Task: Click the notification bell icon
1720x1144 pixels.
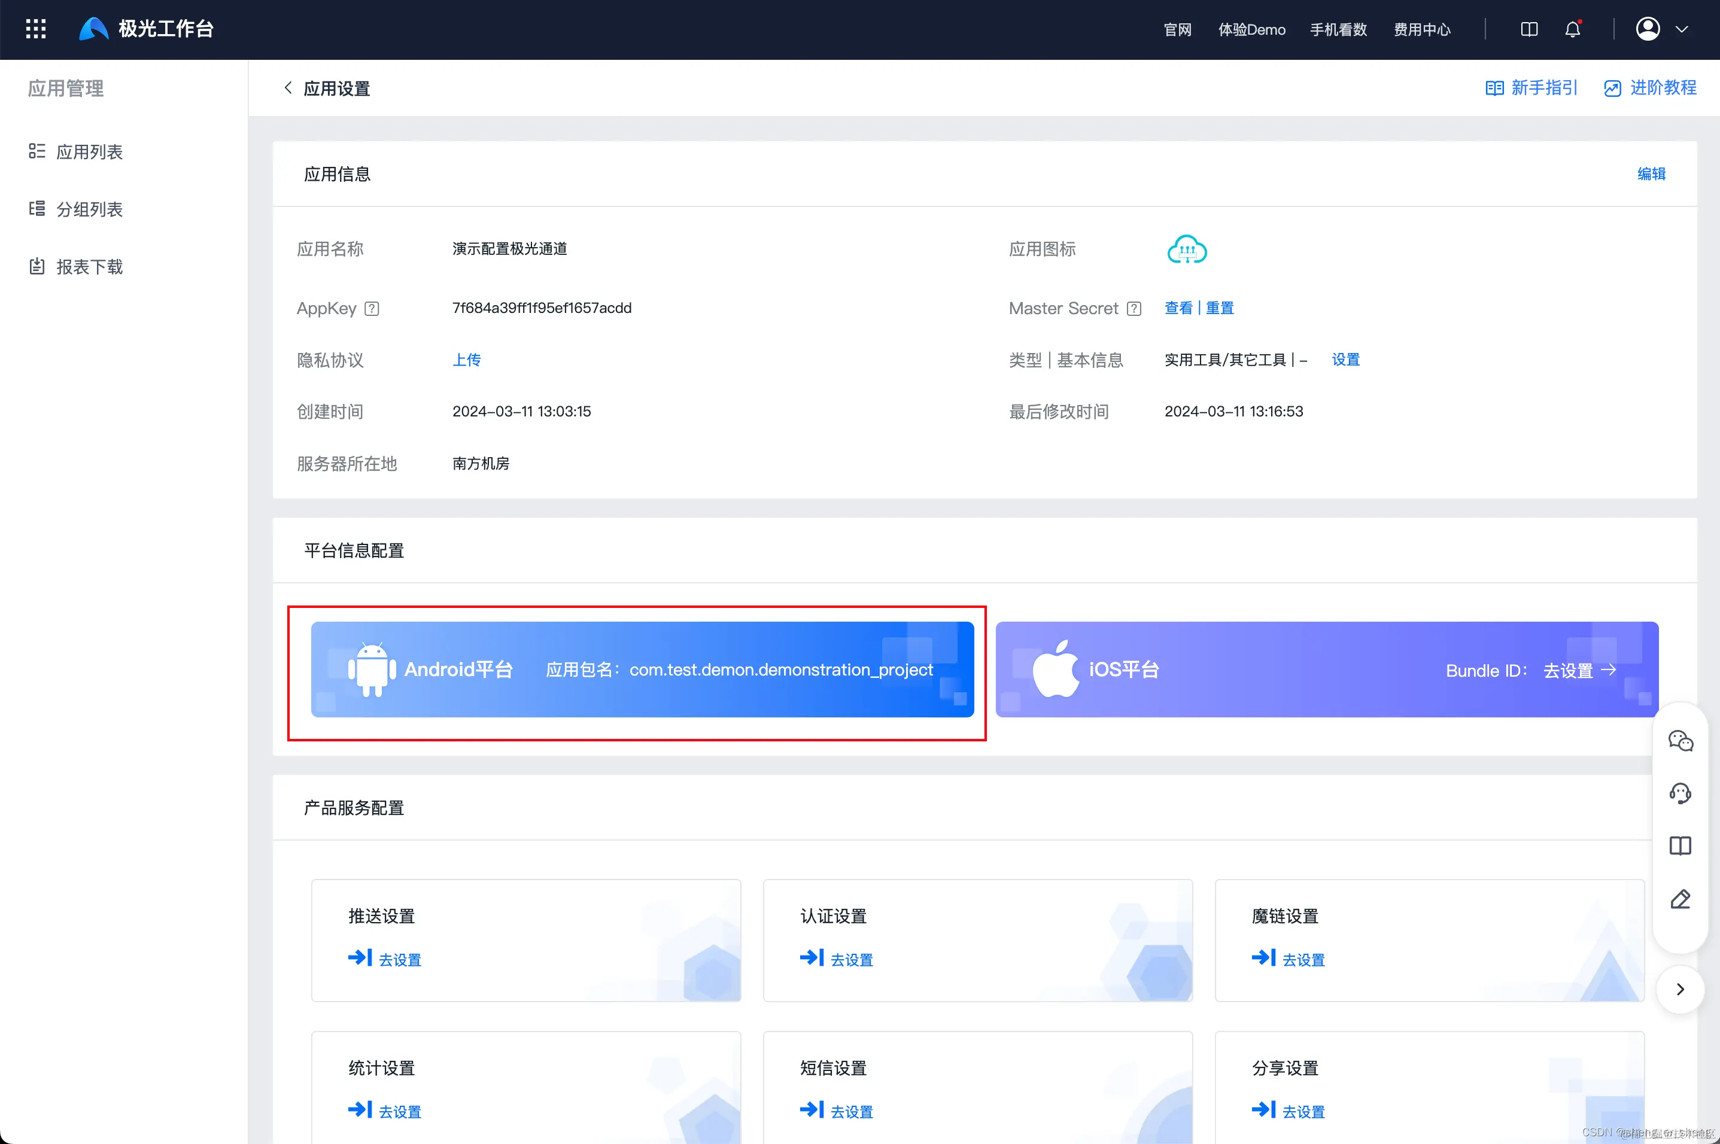Action: (x=1573, y=29)
